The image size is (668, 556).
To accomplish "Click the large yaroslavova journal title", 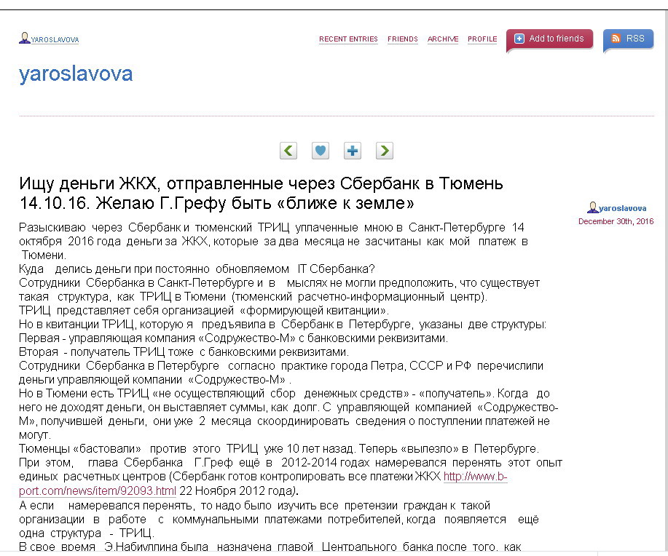I will [x=76, y=74].
